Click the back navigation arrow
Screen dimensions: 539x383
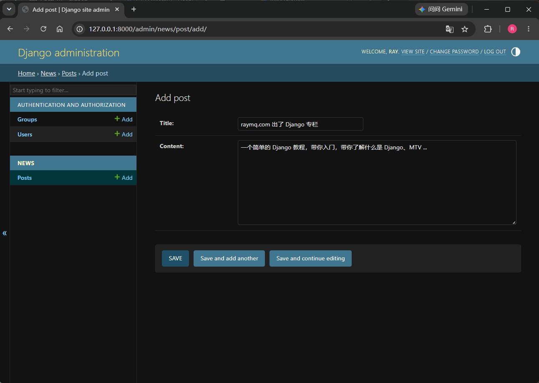(x=10, y=29)
